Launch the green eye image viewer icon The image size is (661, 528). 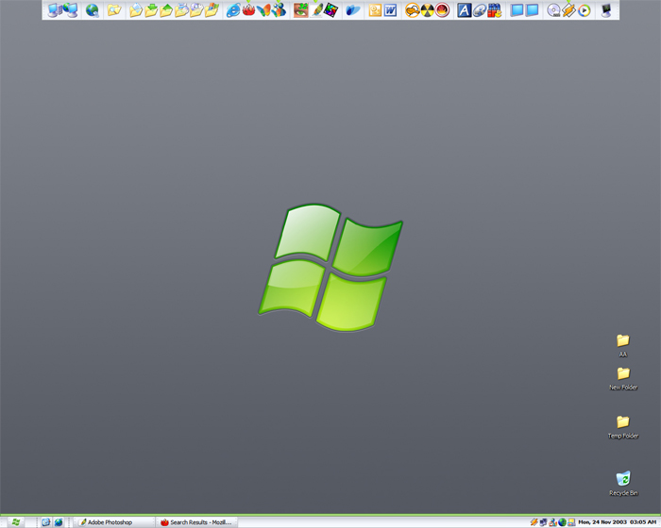300,10
